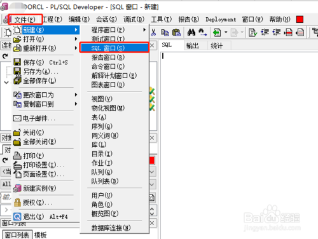Open dropdown arrow beside green arrow icon

click(226, 32)
